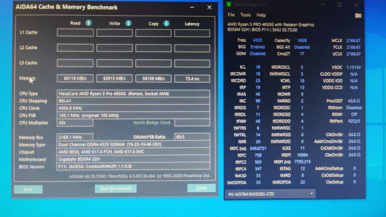Click Memory Write value 63913 MB/s
Image resolution: width=386 pixels, height=217 pixels.
click(x=114, y=78)
